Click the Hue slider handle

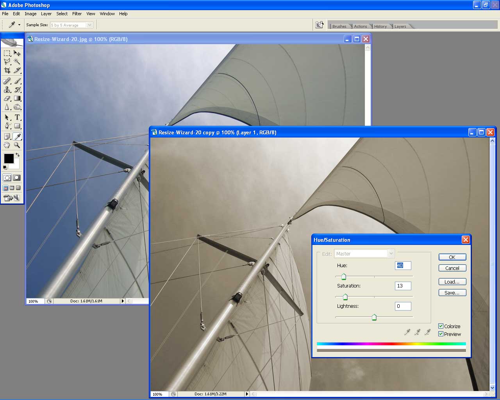click(x=344, y=277)
